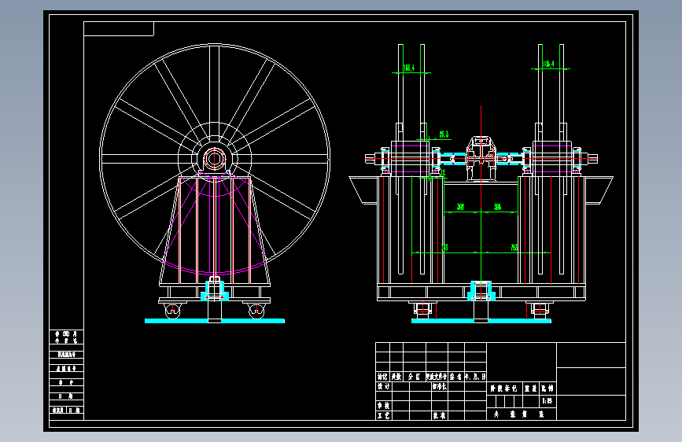This screenshot has height=442, width=682.
Task: Click the central gearbox in the side view
Action: point(481,158)
